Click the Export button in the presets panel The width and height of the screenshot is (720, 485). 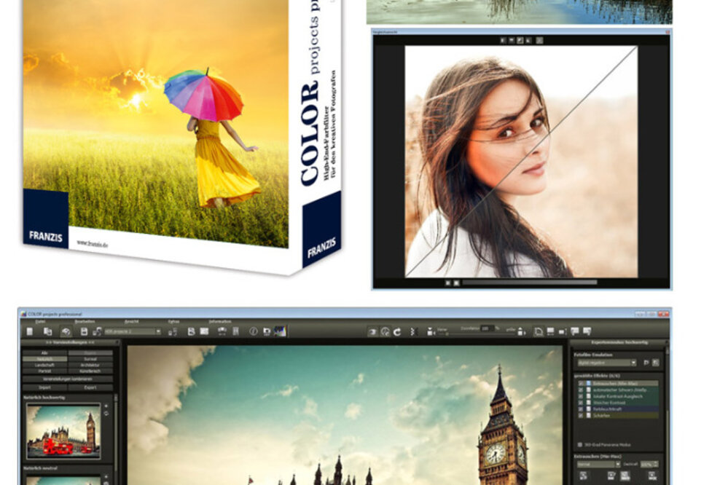(x=90, y=387)
